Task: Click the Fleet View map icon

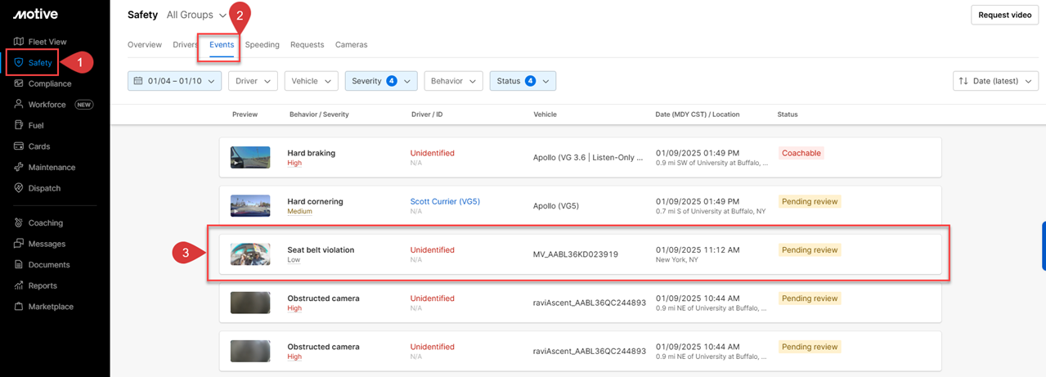Action: point(19,42)
